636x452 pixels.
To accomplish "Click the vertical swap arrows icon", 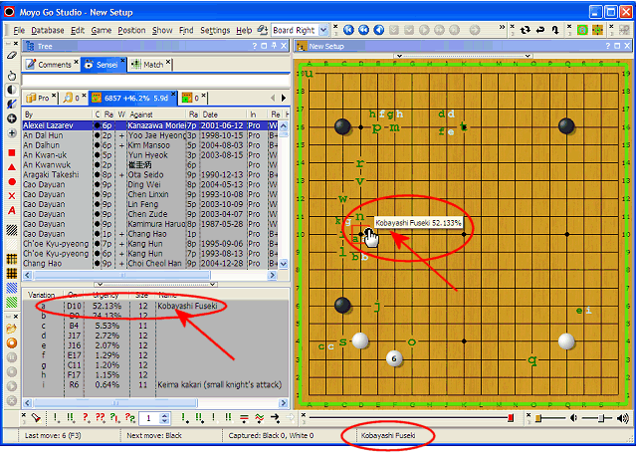I will point(555,30).
